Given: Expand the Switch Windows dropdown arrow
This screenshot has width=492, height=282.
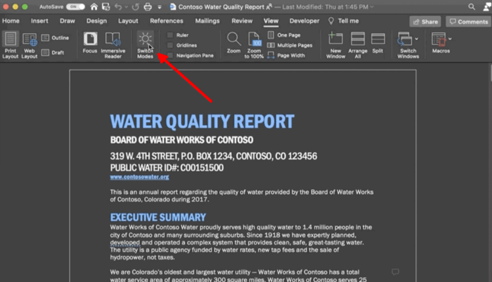Looking at the screenshot, I should pos(417,39).
